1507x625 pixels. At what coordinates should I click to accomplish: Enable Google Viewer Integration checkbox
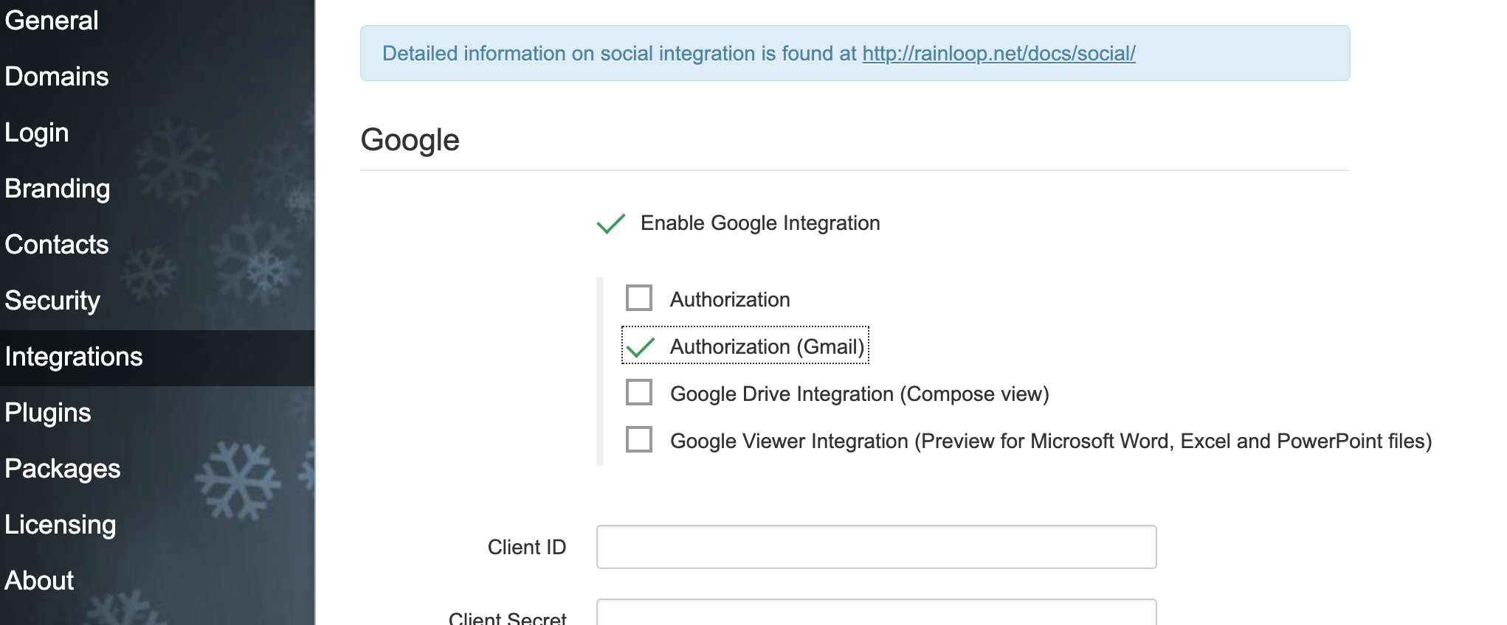(x=639, y=439)
